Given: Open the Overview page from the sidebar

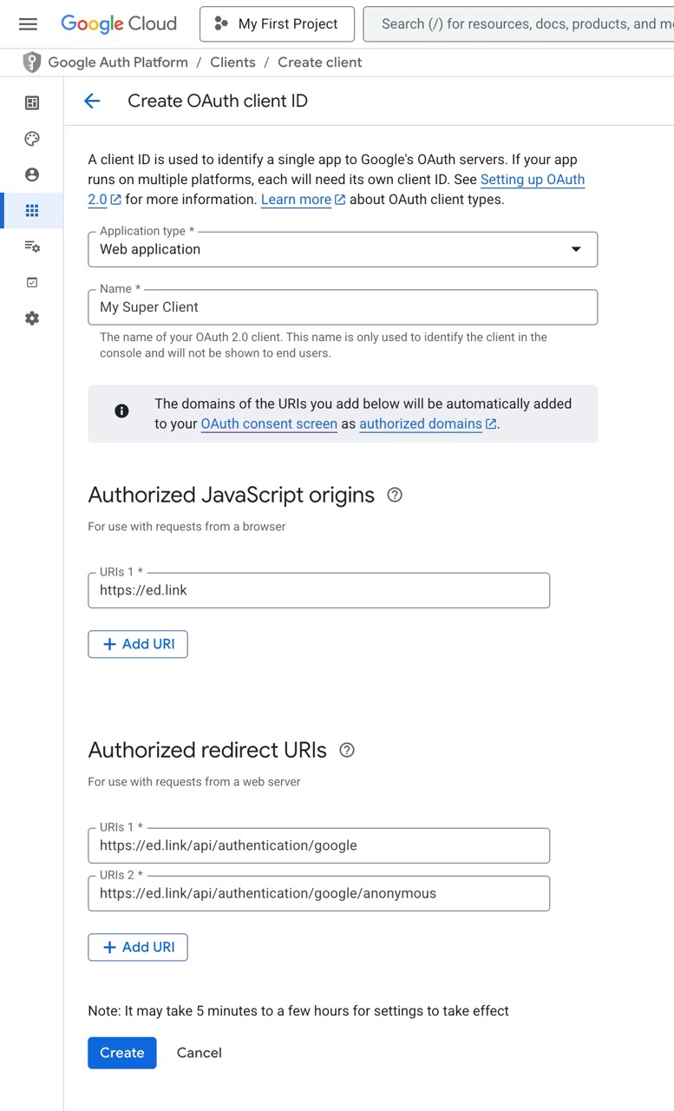Looking at the screenshot, I should pos(32,103).
